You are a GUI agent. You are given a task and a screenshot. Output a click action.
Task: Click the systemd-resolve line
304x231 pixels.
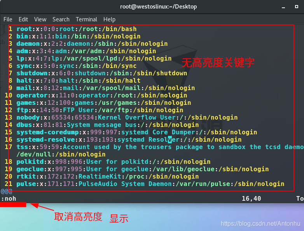point(129,139)
